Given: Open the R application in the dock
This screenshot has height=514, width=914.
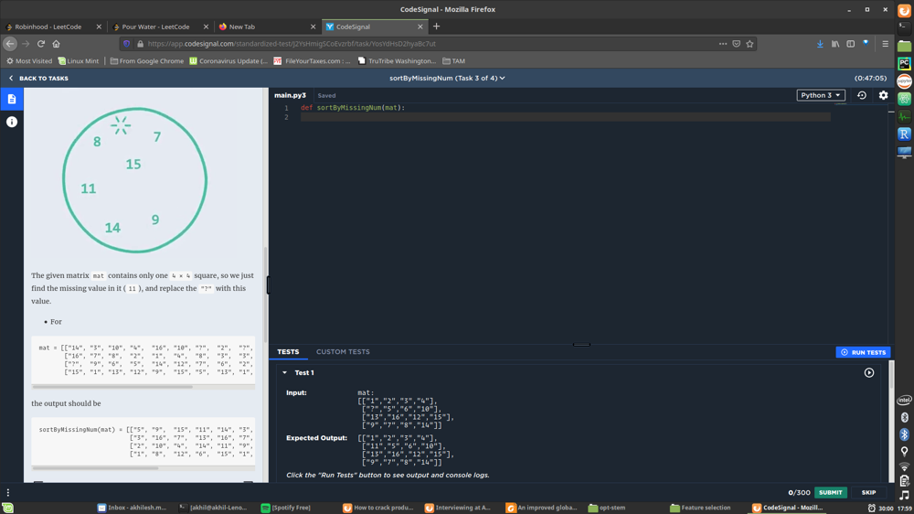Looking at the screenshot, I should (x=904, y=134).
